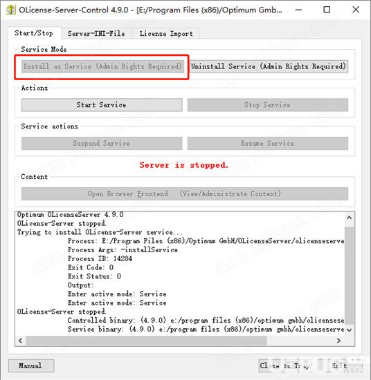This screenshot has height=380, width=371.
Task: Click the Resume Service button
Action: (x=268, y=143)
